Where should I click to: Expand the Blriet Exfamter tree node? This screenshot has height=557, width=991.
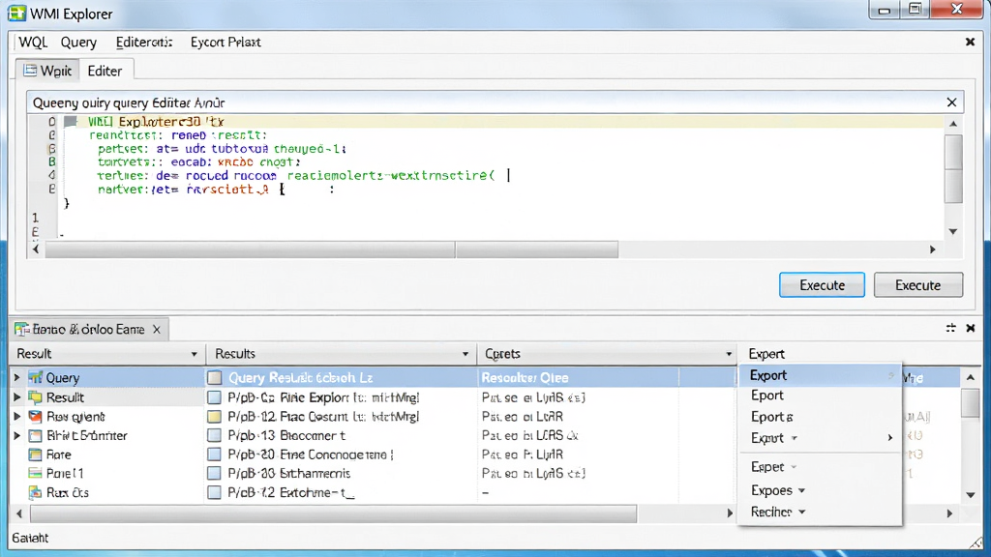(x=17, y=435)
